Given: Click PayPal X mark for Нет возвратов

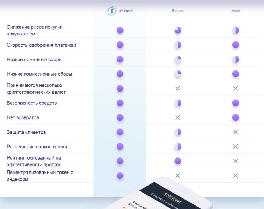Looking at the screenshot, I should click(178, 117).
